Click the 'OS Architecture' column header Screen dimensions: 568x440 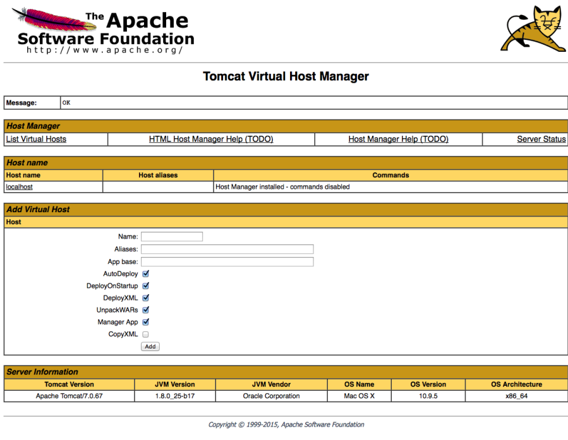(x=517, y=384)
